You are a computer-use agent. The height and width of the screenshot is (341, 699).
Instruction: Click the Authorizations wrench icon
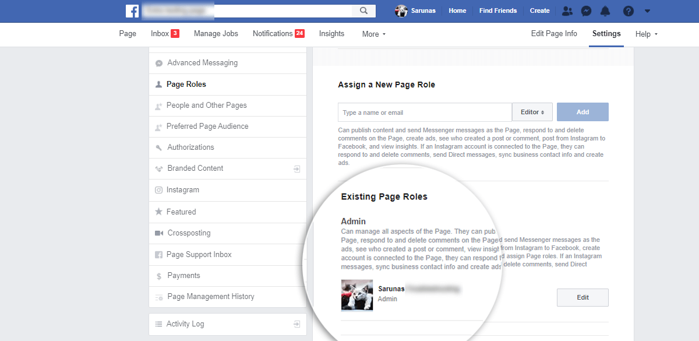[159, 147]
